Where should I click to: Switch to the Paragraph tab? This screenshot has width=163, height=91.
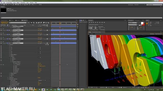click(x=137, y=20)
